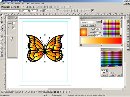Open the CMYK color model dropdown
The height and width of the screenshot is (97, 130).
(107, 71)
